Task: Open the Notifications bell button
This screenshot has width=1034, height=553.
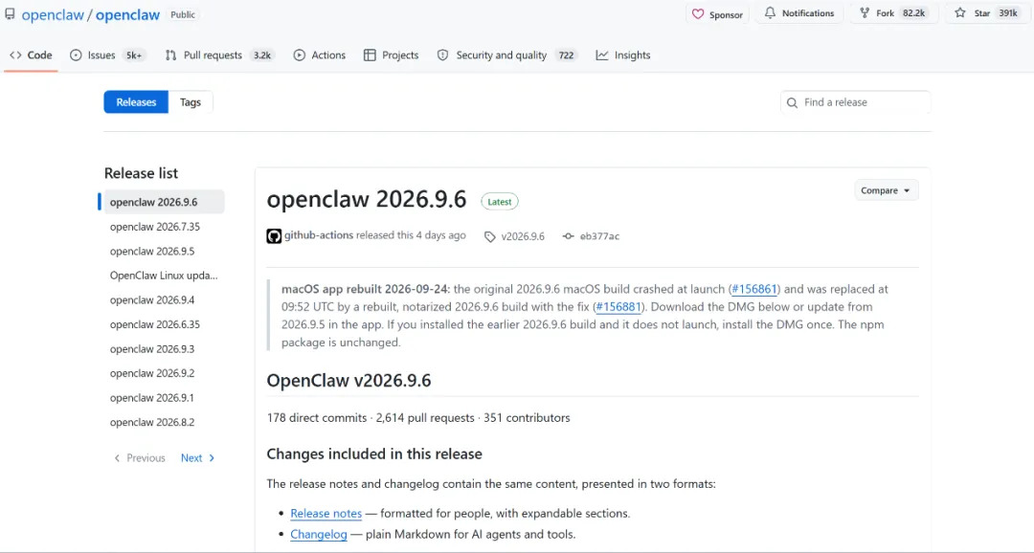Action: pyautogui.click(x=799, y=13)
